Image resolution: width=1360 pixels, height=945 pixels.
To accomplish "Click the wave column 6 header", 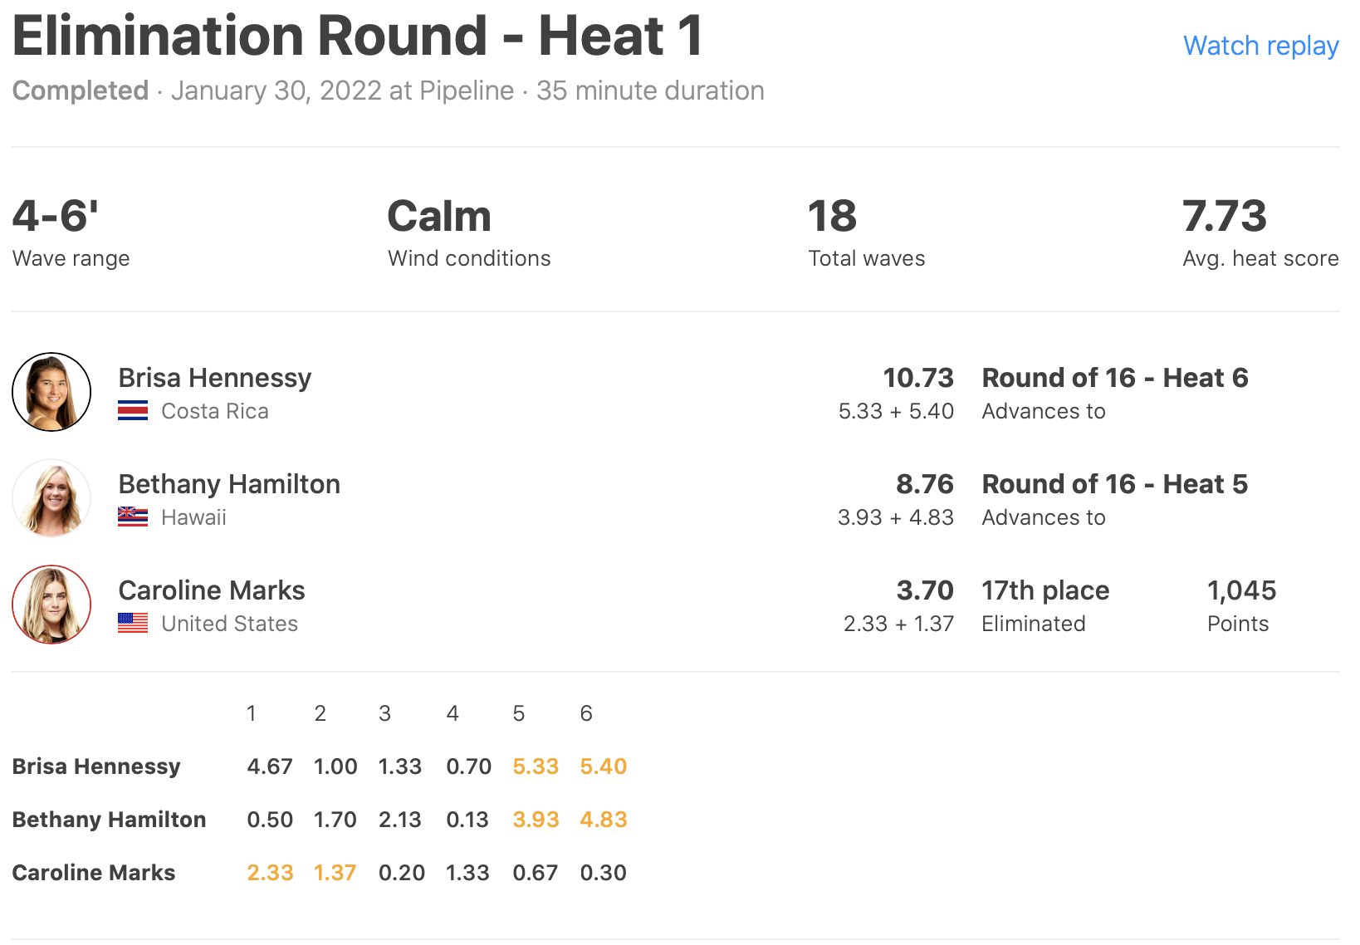I will click(586, 713).
